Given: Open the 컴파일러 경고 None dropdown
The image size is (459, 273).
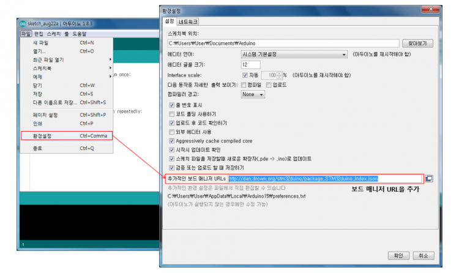Looking at the screenshot, I should click(253, 94).
